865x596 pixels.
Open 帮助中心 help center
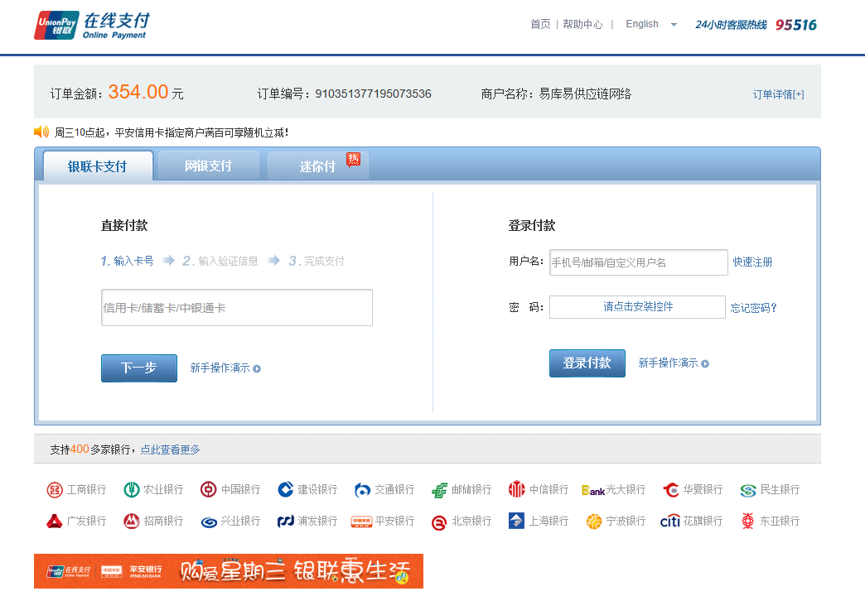[582, 24]
